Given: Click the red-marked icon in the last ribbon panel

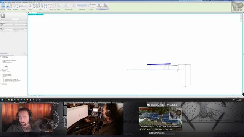Looking at the screenshot, I should 105,5.
